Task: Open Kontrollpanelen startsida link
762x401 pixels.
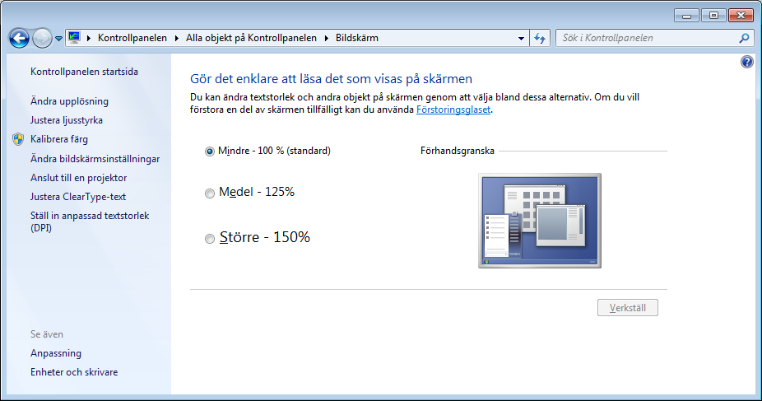Action: click(x=84, y=72)
